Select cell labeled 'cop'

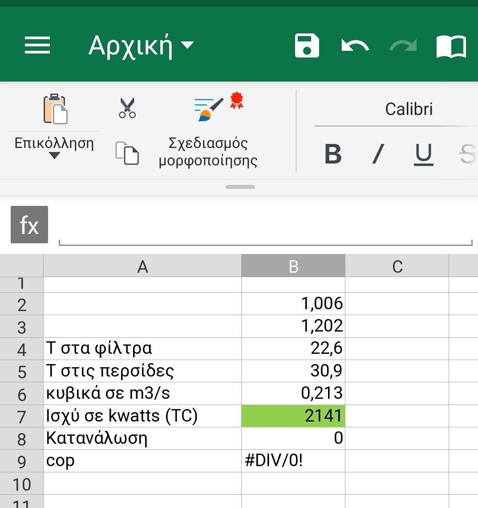point(142,461)
